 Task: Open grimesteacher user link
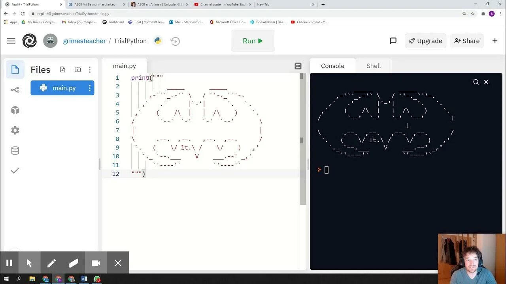(x=85, y=41)
